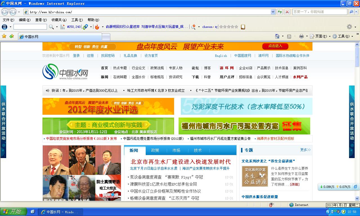The height and width of the screenshot is (216, 360).
Task: Click the vertical scrollbar down arrow
Action: 357,199
